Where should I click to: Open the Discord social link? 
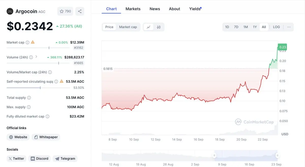39,159
